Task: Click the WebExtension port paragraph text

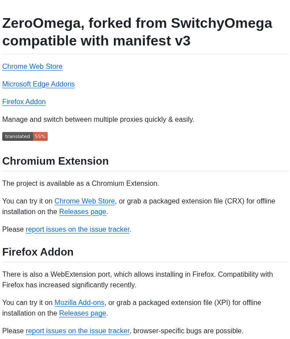Action: click(x=138, y=279)
